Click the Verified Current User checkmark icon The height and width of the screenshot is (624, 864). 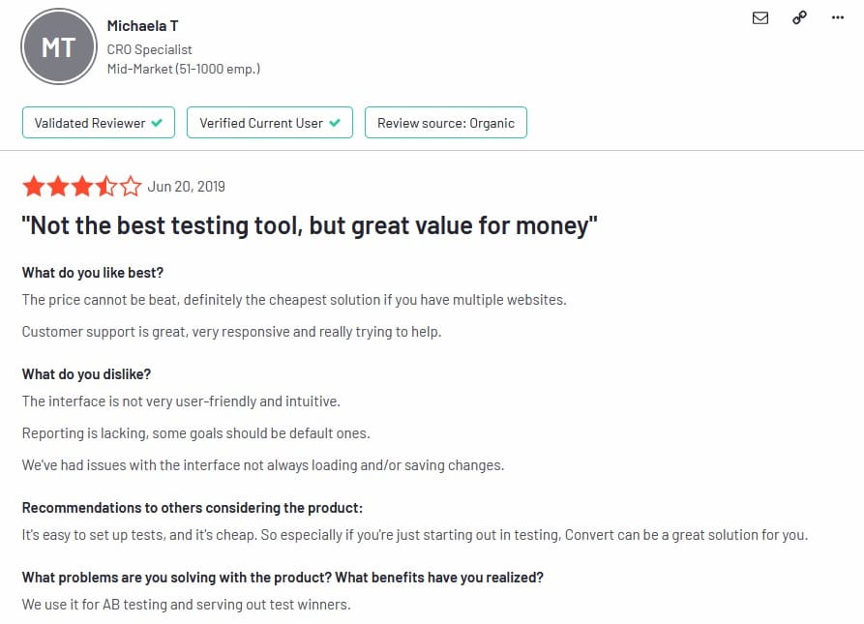click(x=335, y=123)
